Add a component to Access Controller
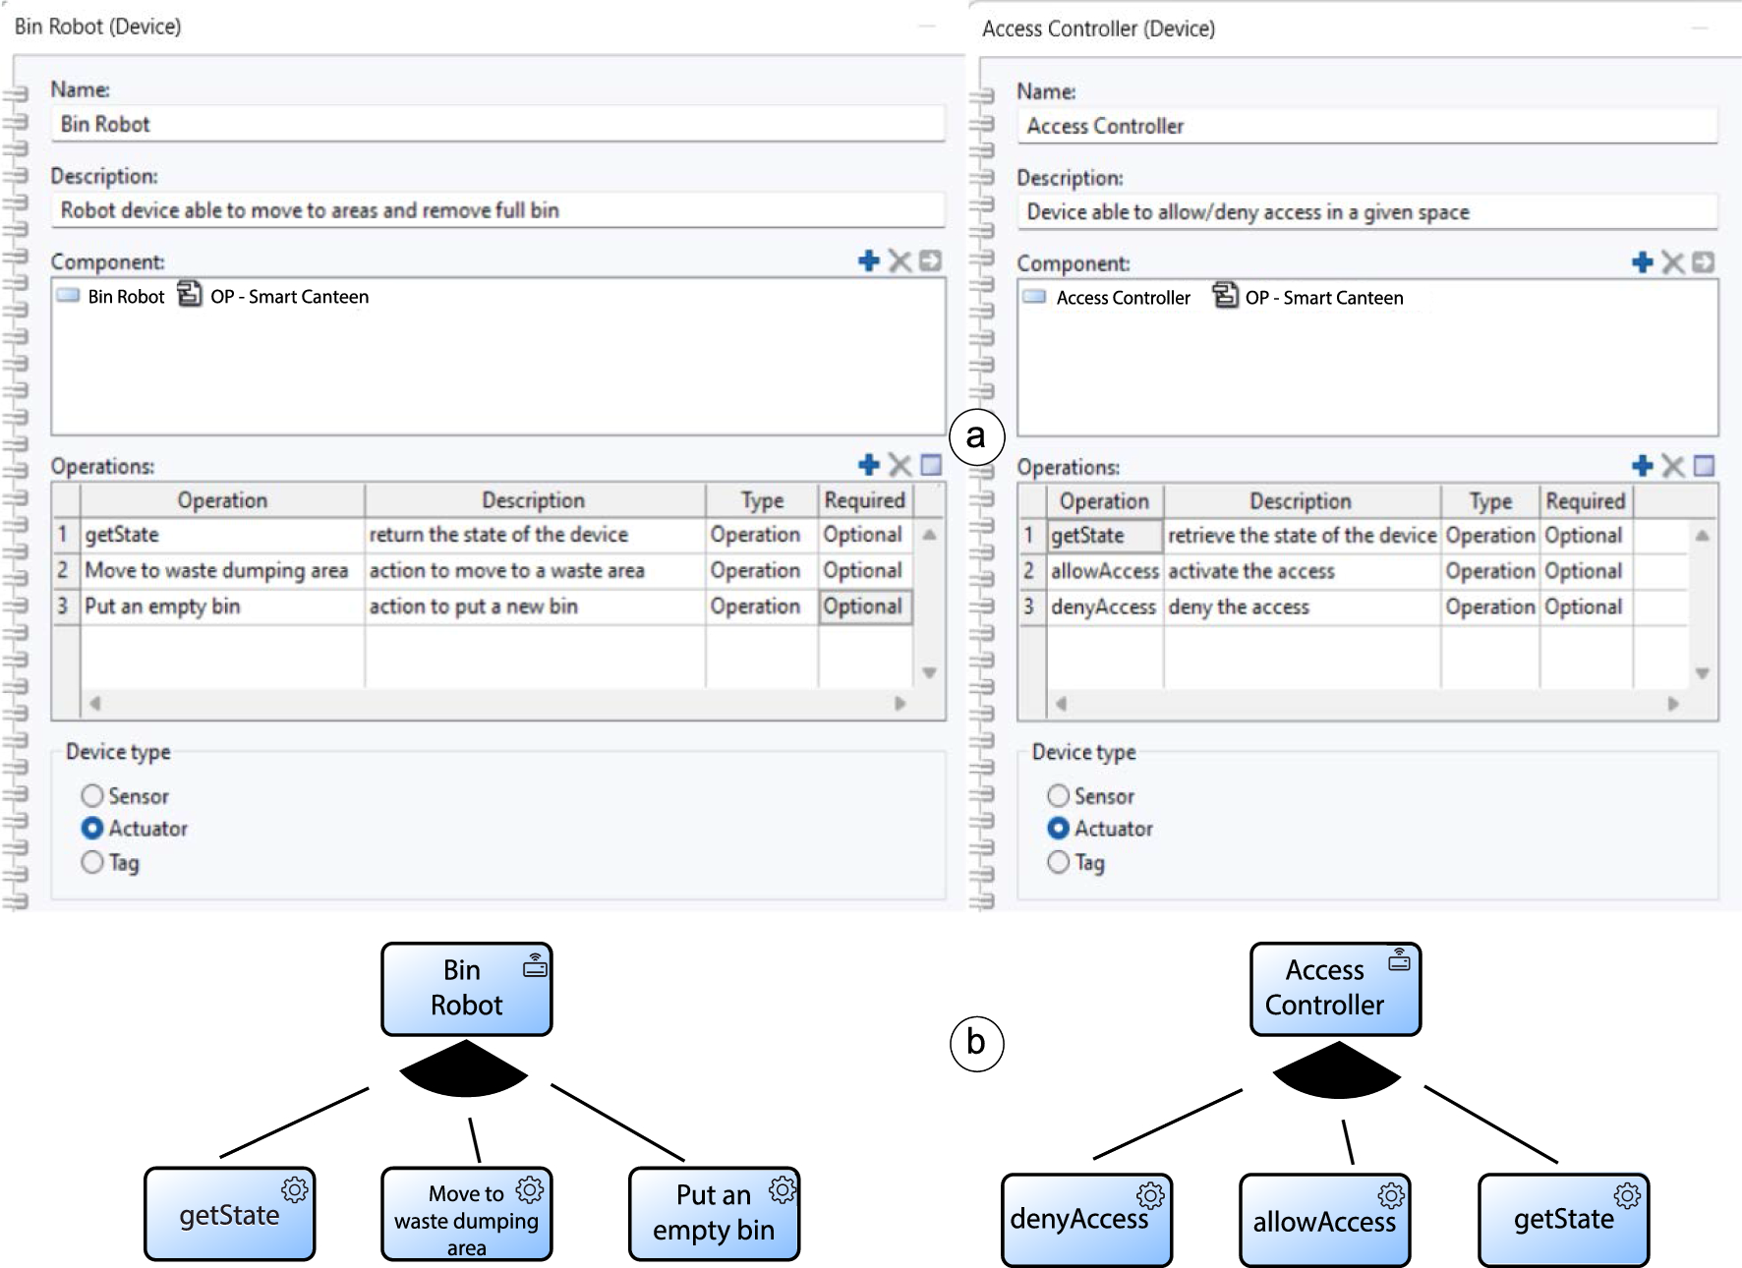The height and width of the screenshot is (1268, 1742). click(1642, 262)
